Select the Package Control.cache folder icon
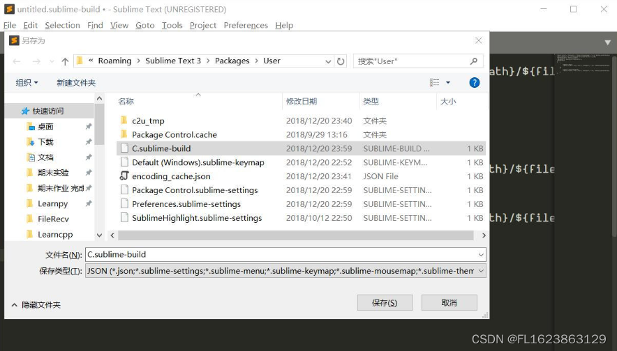The width and height of the screenshot is (617, 351). [x=124, y=134]
